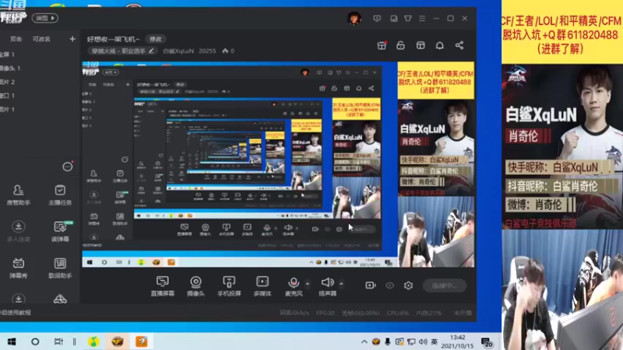Toggle the eye preview visibility icon
The image size is (623, 350).
(390, 285)
